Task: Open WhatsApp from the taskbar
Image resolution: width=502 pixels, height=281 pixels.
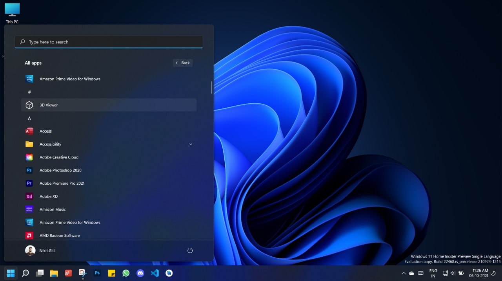Action: [x=126, y=273]
